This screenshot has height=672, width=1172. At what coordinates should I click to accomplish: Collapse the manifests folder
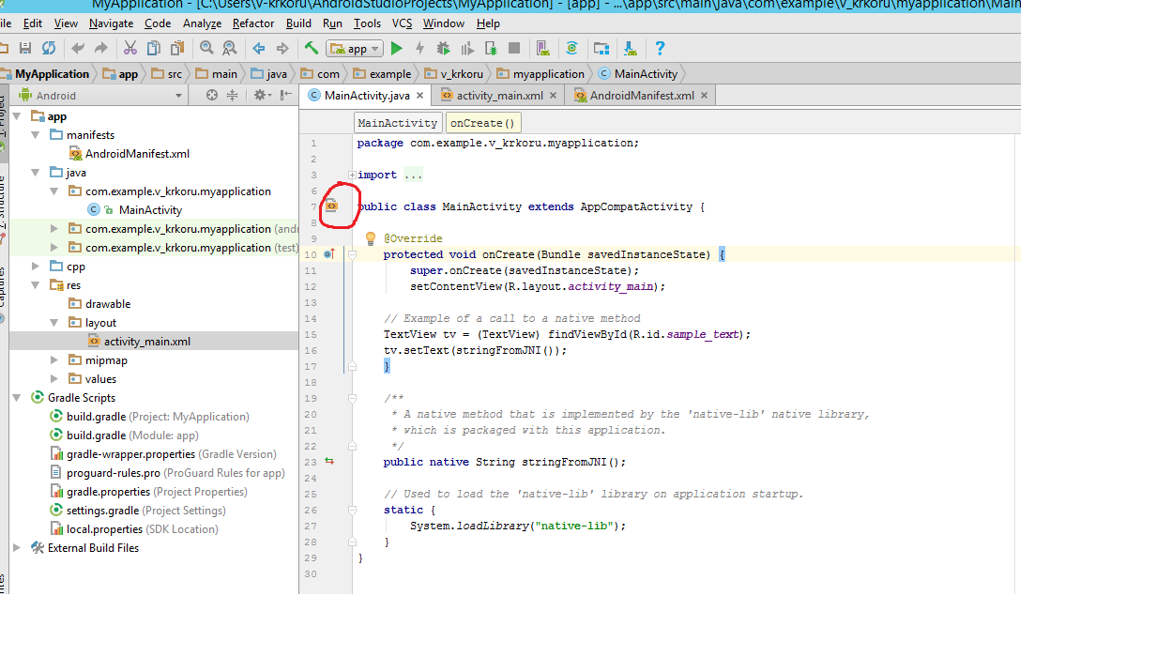[35, 135]
